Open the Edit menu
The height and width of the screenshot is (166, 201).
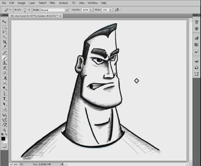pyautogui.click(x=12, y=3)
